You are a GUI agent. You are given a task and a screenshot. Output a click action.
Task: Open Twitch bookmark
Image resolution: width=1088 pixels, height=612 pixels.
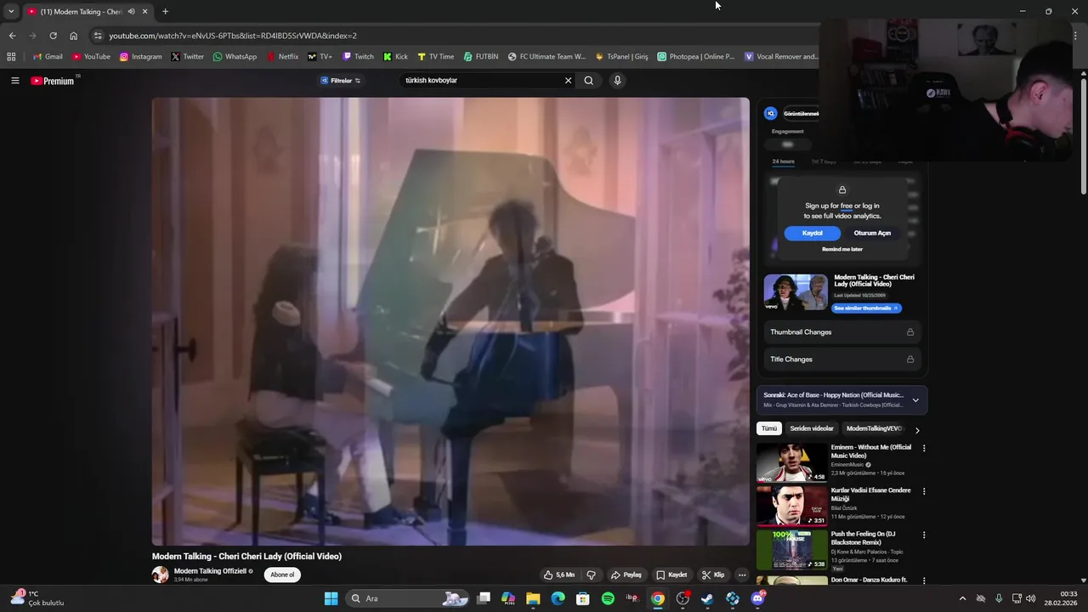pyautogui.click(x=358, y=56)
